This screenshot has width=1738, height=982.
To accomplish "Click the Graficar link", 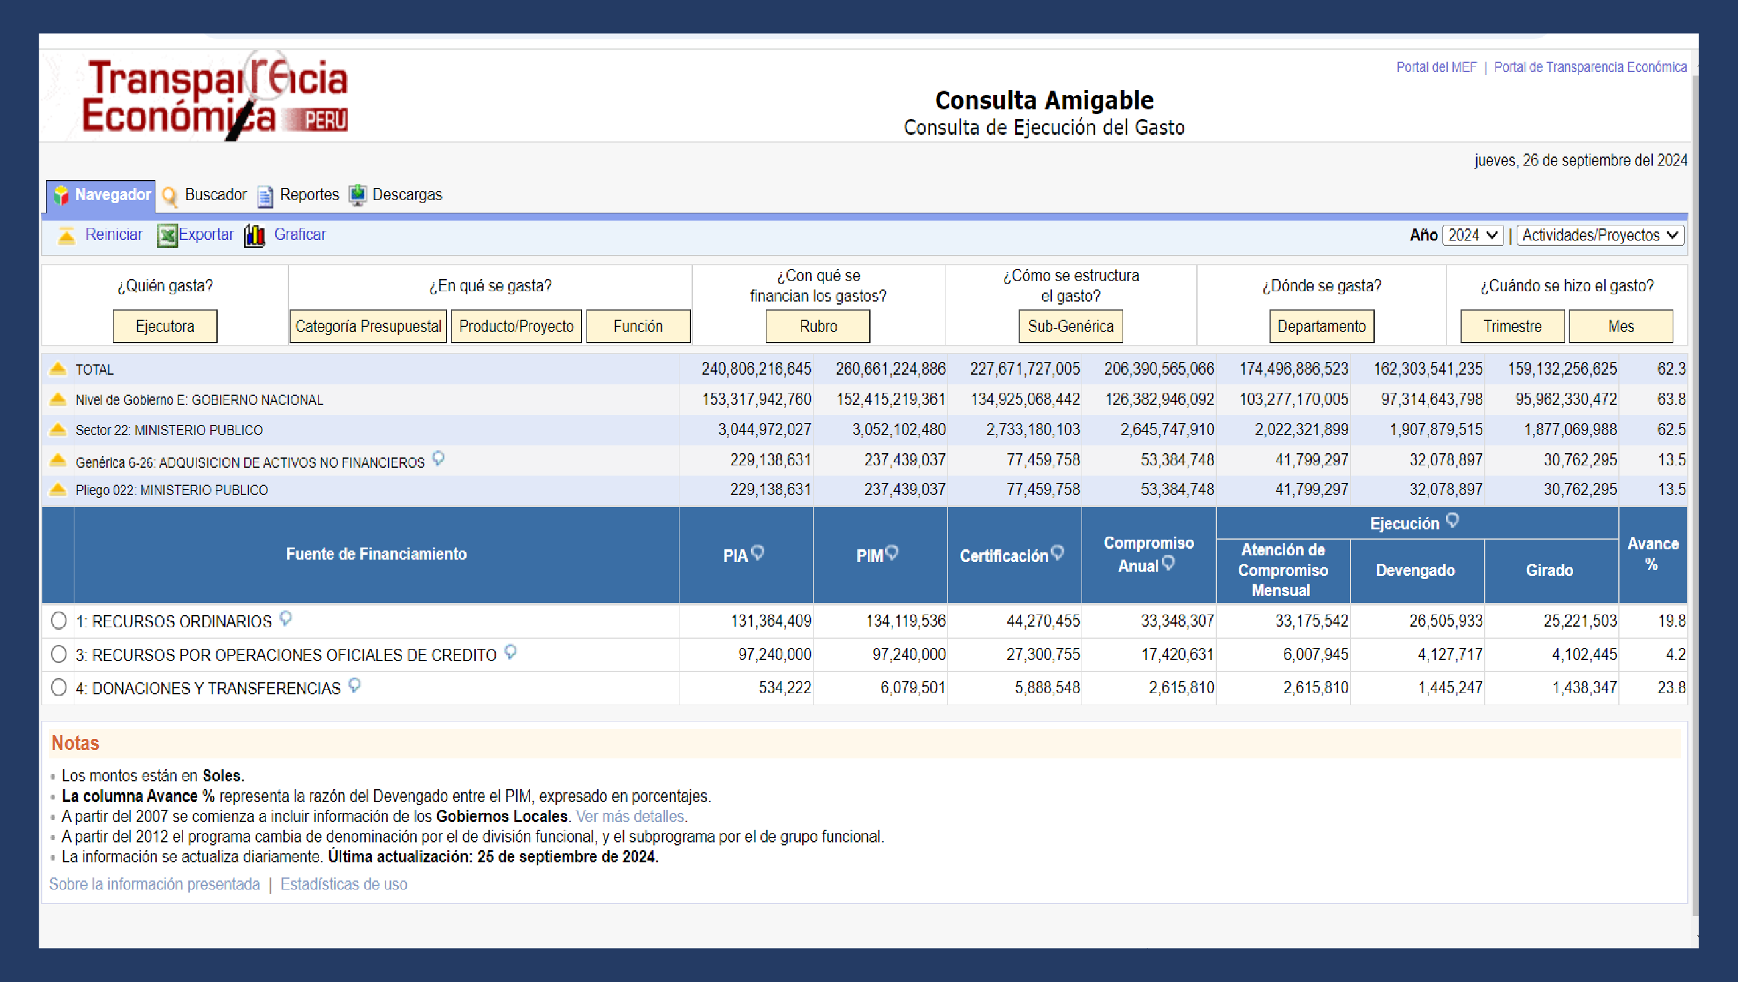I will point(300,234).
